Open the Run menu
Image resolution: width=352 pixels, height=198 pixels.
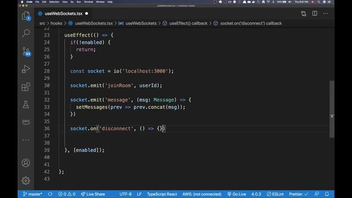click(79, 2)
